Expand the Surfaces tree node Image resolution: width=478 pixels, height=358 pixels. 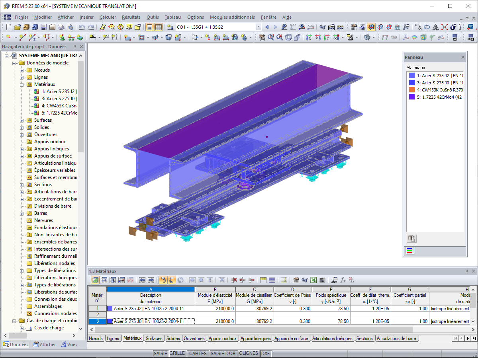(22, 120)
